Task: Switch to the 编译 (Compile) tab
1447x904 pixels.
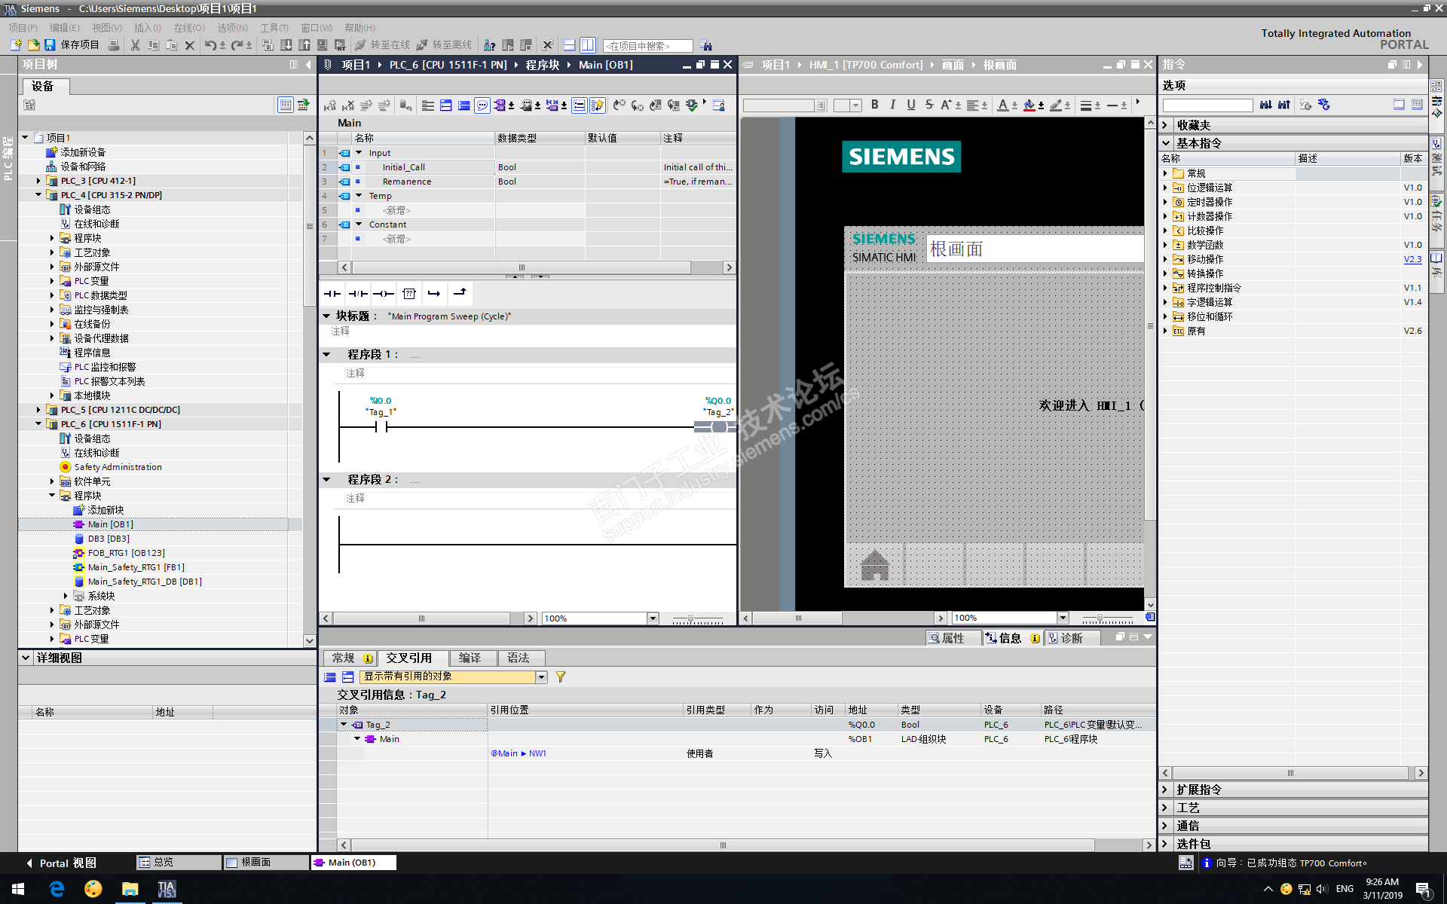Action: (470, 658)
